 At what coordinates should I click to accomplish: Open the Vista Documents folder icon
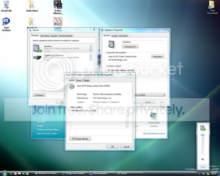pos(212,5)
